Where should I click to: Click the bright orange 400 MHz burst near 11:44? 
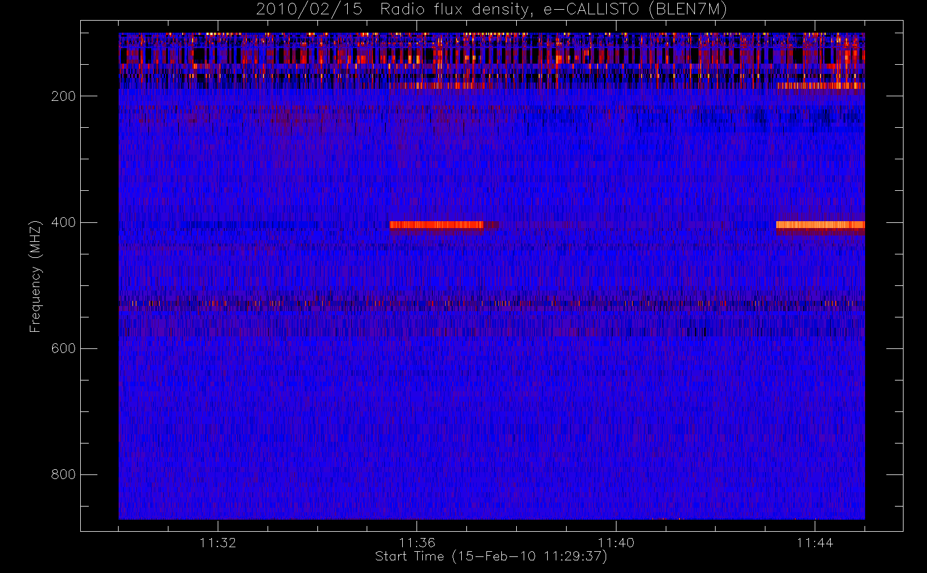click(x=820, y=225)
